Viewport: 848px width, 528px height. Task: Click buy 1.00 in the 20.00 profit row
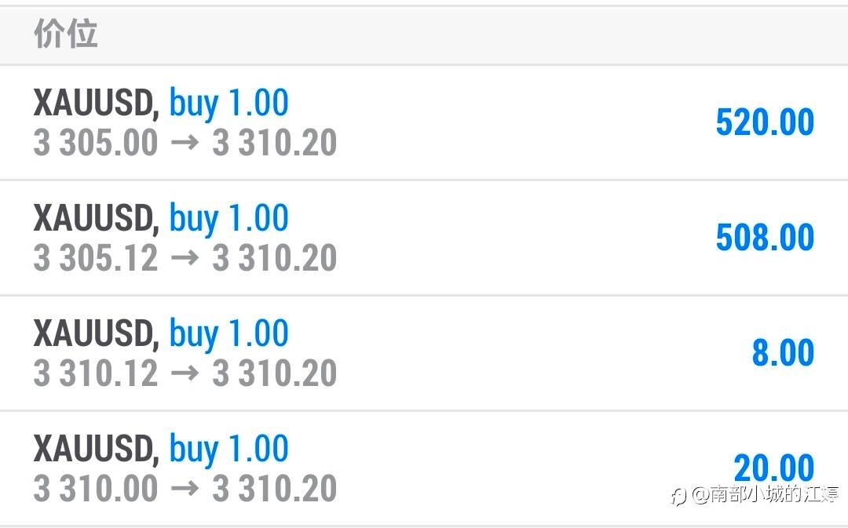229,449
